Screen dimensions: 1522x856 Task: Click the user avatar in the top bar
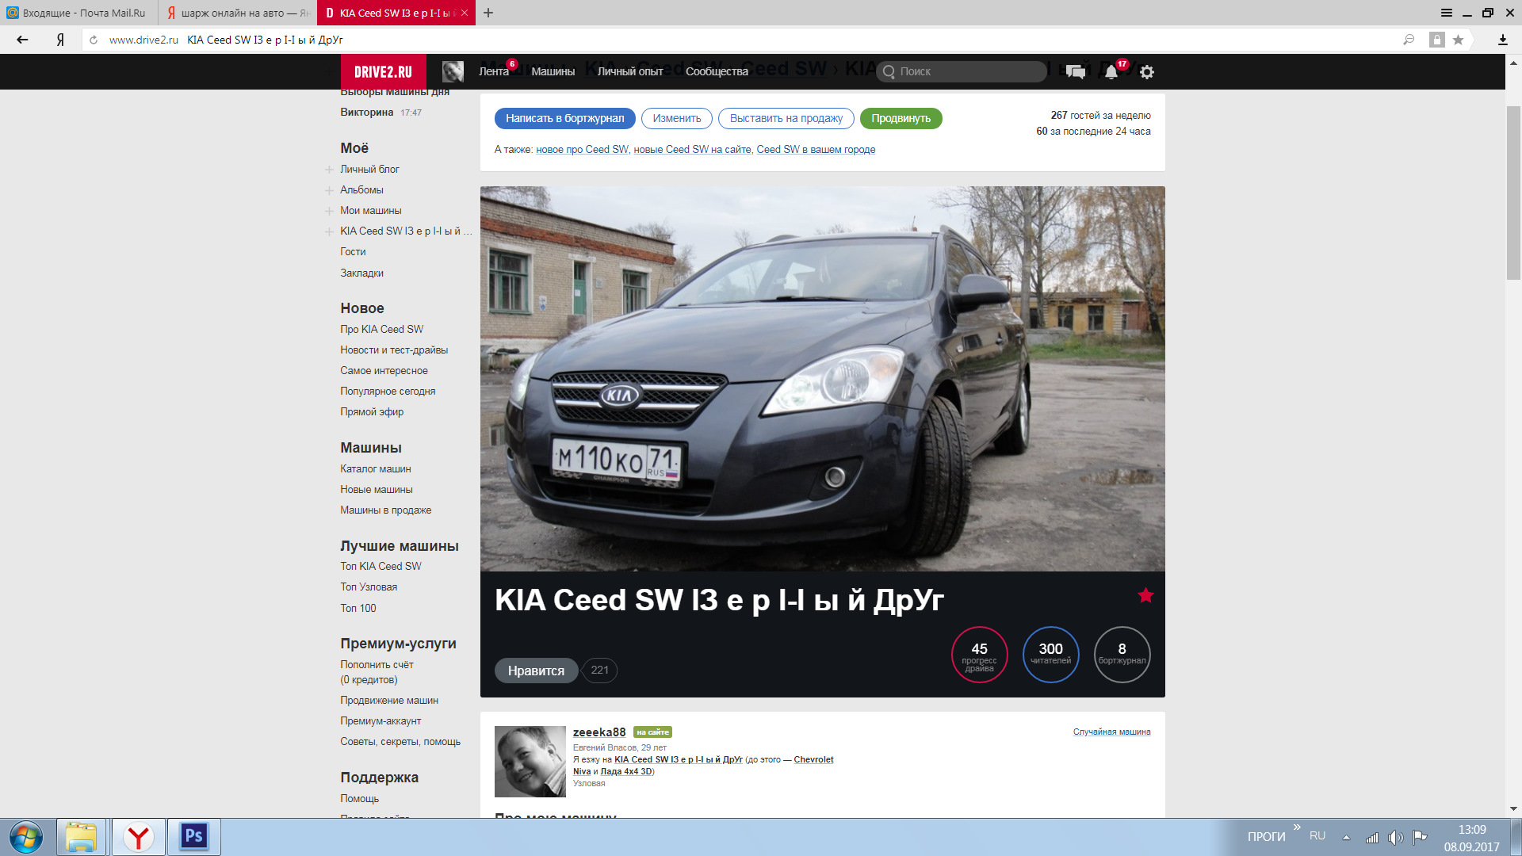click(x=453, y=72)
